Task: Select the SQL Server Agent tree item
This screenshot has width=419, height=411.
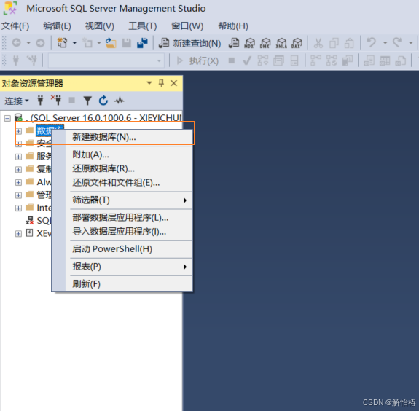Action: pos(38,221)
